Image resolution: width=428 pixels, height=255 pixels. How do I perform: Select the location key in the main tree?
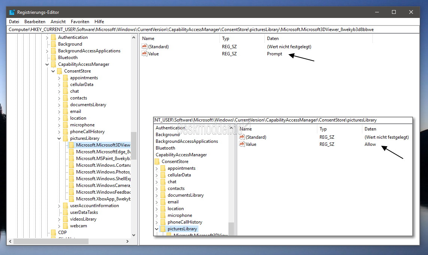point(78,118)
